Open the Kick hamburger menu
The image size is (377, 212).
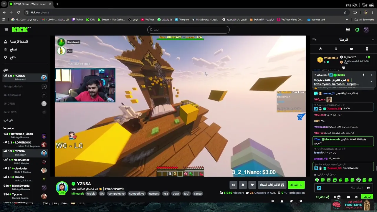(x=6, y=29)
